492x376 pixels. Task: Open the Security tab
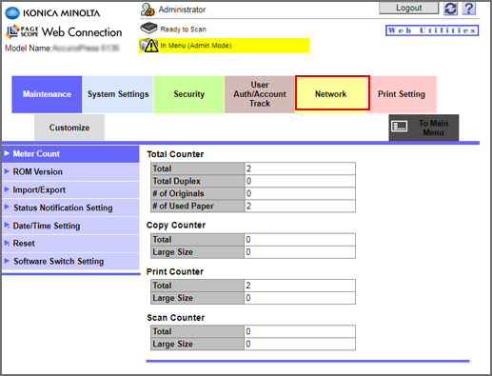(189, 94)
